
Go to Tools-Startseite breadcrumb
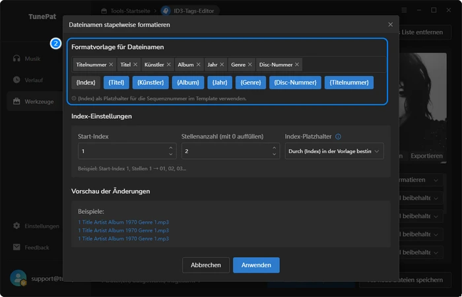pos(126,11)
